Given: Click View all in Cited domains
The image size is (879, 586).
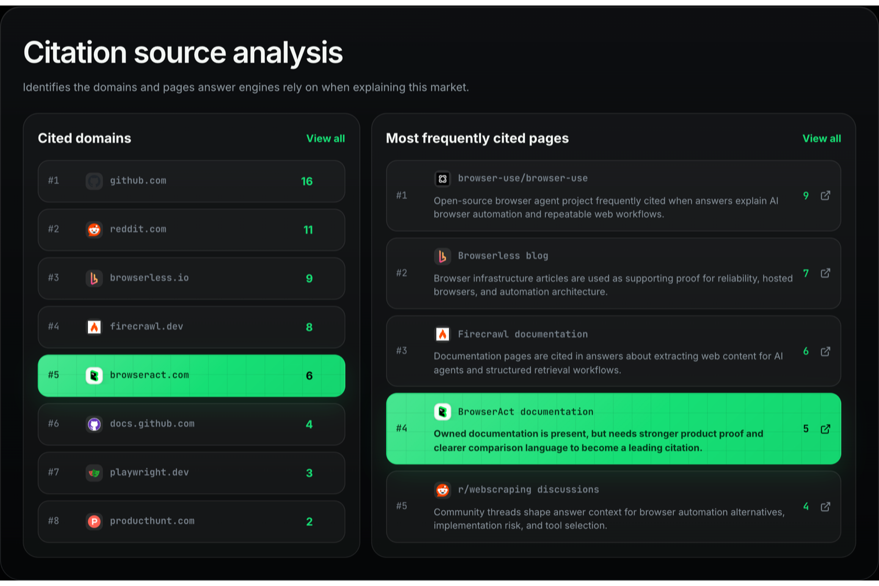Looking at the screenshot, I should (325, 139).
